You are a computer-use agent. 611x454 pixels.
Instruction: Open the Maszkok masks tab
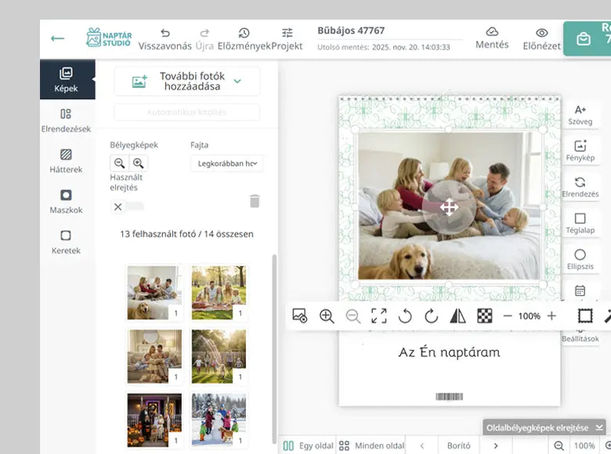[66, 201]
